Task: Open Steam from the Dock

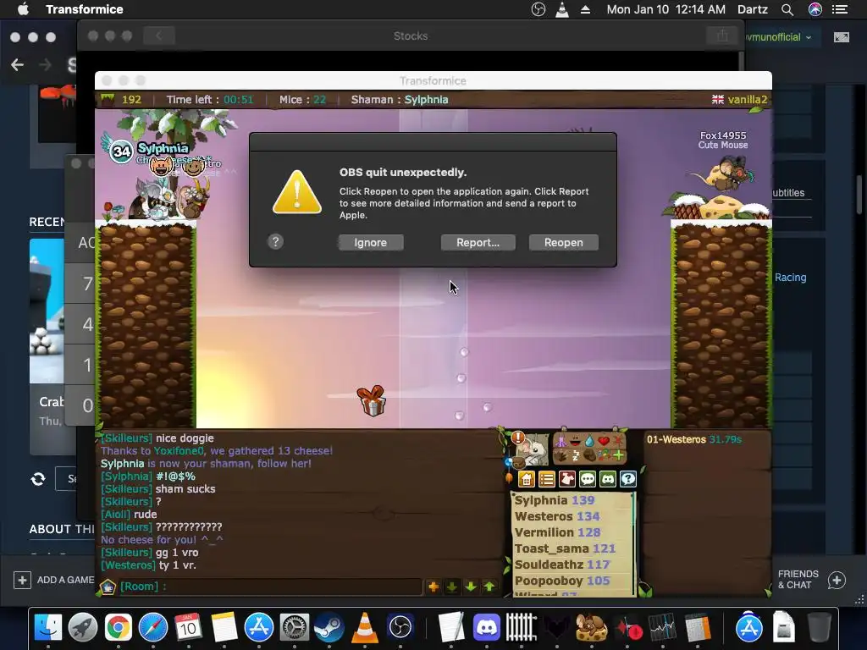Action: coord(329,627)
